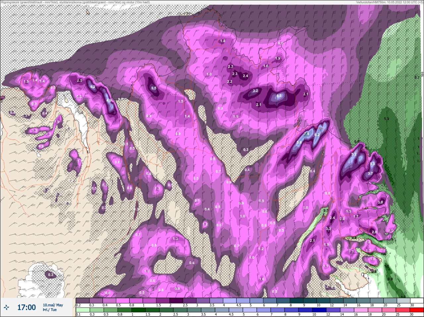Viewport: 424px width, 317px height.
Task: Click the 5.3 snowfall value on map
Action: pos(372,164)
